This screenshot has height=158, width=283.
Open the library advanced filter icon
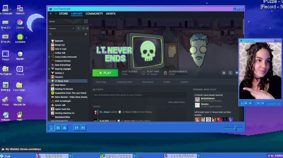86,34
